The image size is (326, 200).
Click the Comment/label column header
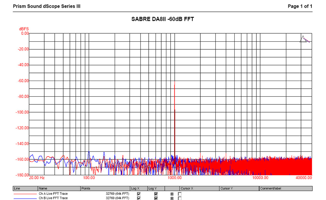coord(286,188)
